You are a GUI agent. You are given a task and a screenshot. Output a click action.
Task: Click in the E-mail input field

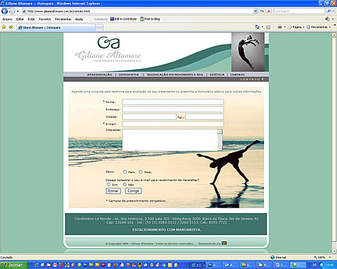pos(173,124)
